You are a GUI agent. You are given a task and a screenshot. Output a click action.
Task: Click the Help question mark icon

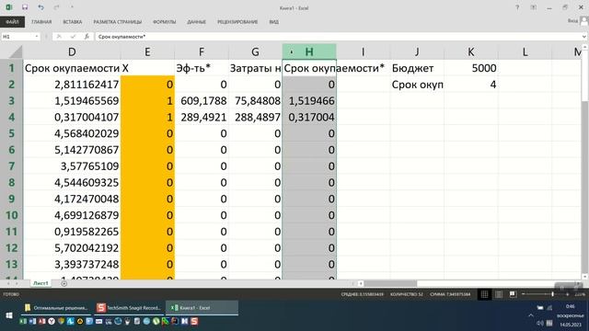tap(517, 7)
